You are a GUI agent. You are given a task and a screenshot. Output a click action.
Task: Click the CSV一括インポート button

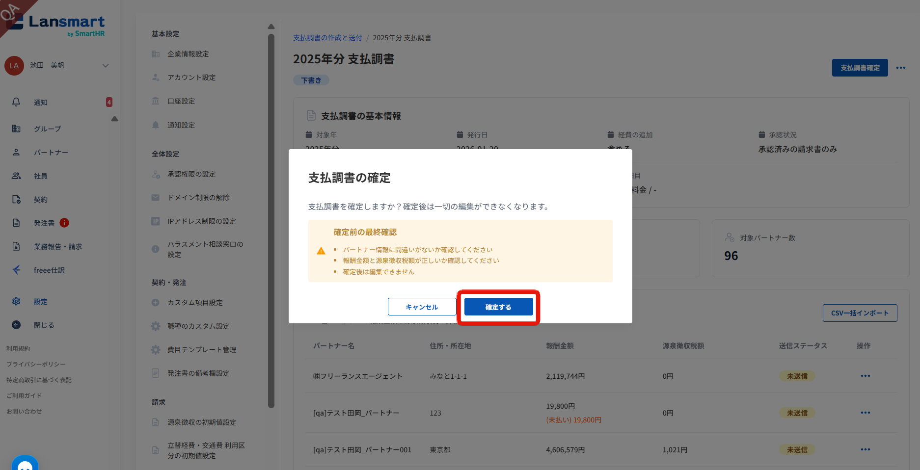860,313
